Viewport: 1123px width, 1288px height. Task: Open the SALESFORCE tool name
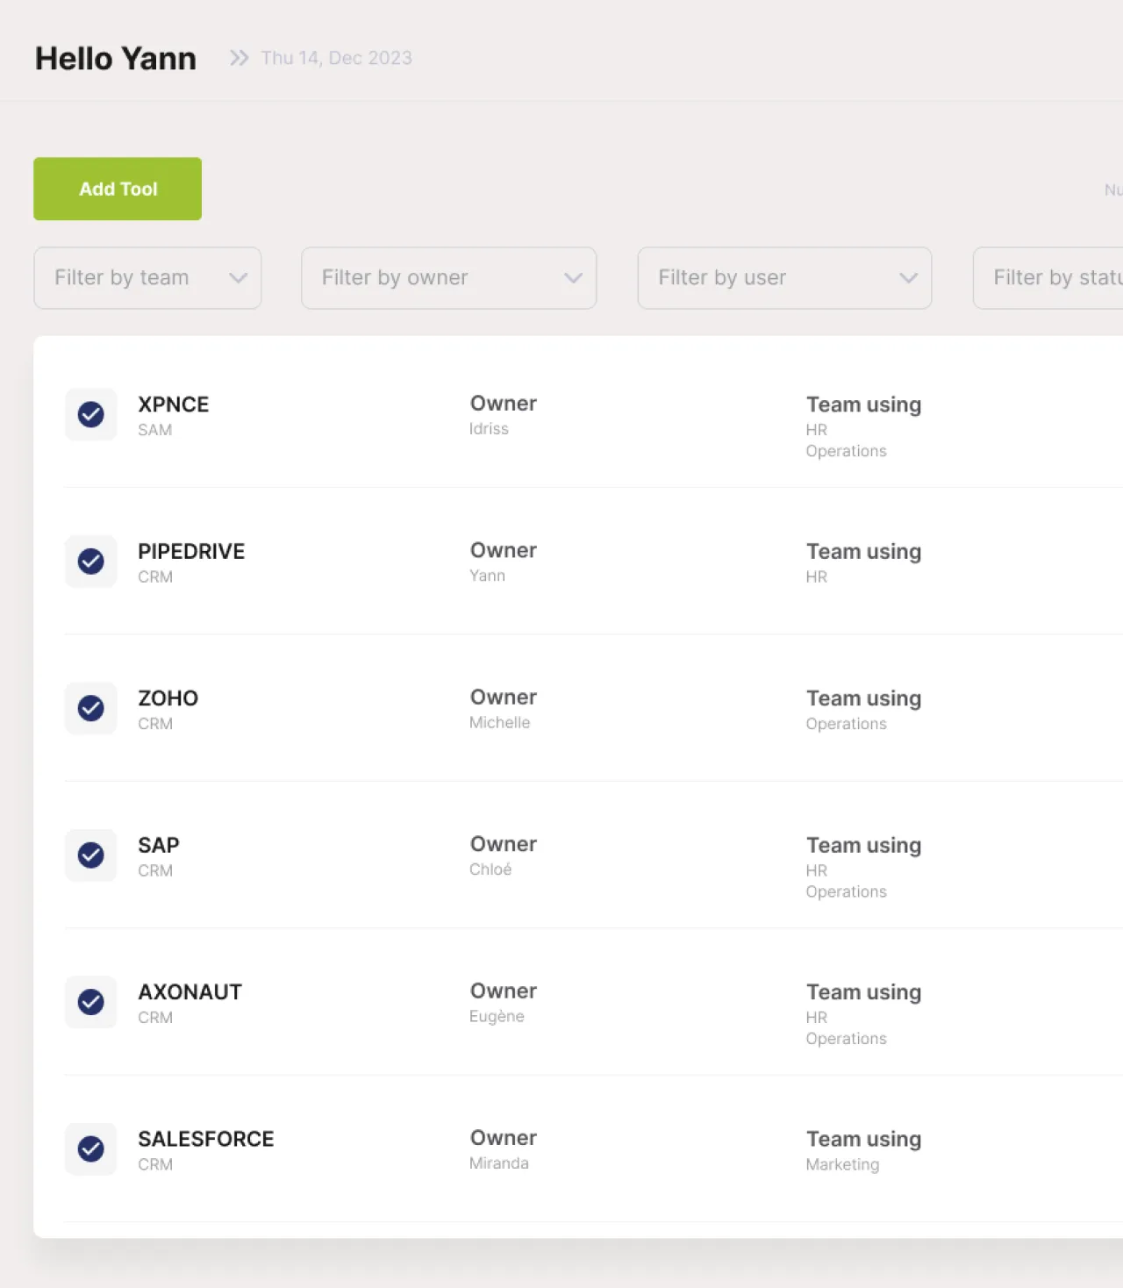tap(206, 1139)
